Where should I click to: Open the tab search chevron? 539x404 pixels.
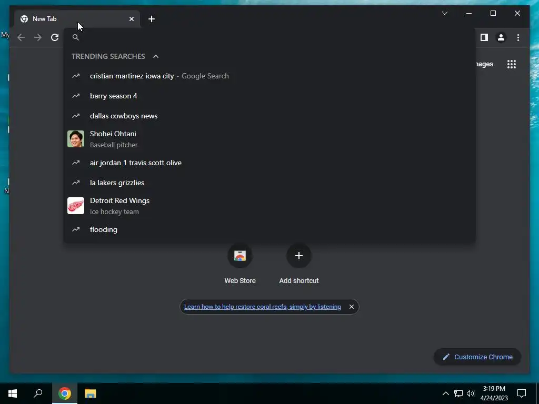pos(445,13)
